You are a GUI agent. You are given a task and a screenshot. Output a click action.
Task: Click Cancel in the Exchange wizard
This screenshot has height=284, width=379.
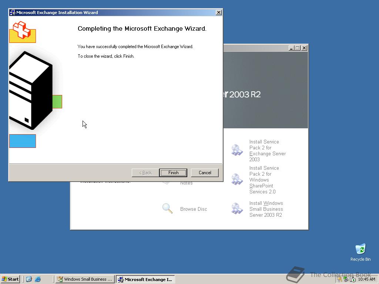click(x=205, y=173)
